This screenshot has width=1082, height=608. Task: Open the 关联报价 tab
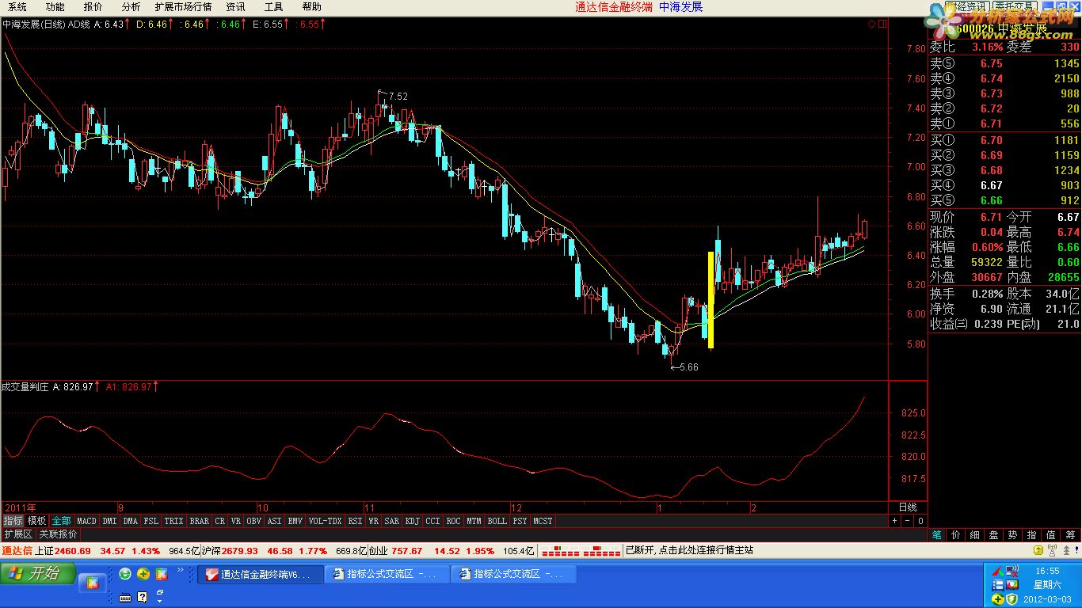59,534
